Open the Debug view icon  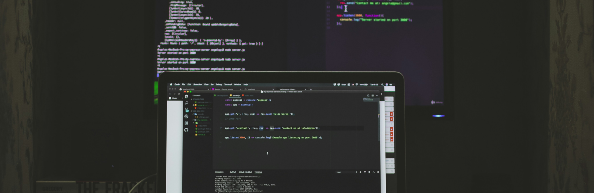pos(186,116)
